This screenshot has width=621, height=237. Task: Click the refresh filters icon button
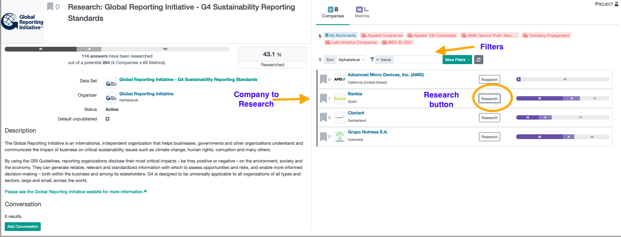click(479, 60)
